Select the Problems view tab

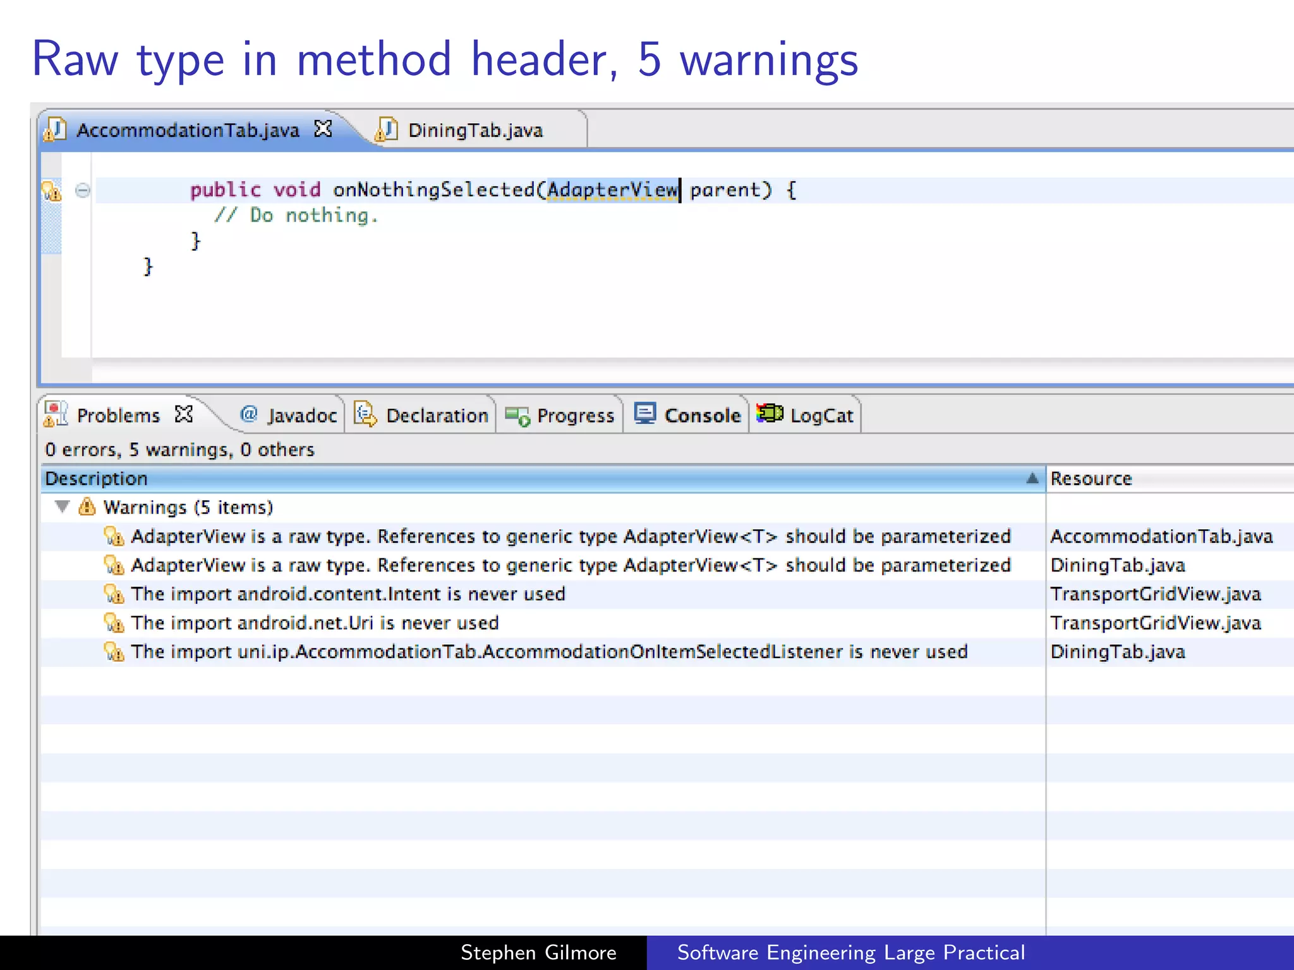[118, 416]
